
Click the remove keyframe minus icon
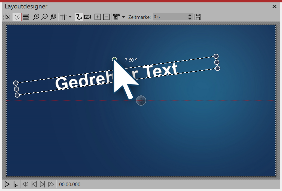(106, 17)
